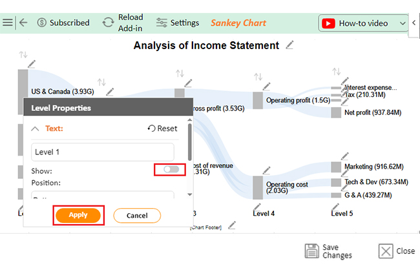Viewport: 420px width, 272px height.
Task: Select the Net profit (937.84M) label
Action: click(373, 112)
